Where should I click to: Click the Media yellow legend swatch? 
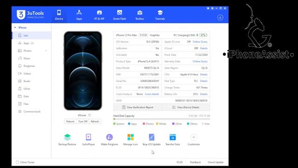pos(157,124)
